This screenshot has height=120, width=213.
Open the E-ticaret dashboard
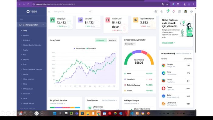point(26,40)
